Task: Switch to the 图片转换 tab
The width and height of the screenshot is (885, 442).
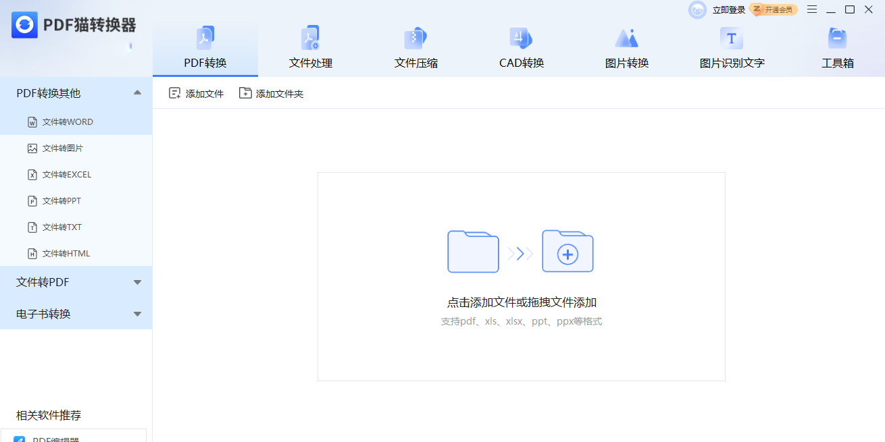Action: 626,47
